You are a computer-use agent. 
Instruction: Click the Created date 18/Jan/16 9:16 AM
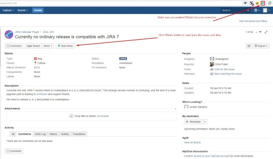click(x=220, y=88)
